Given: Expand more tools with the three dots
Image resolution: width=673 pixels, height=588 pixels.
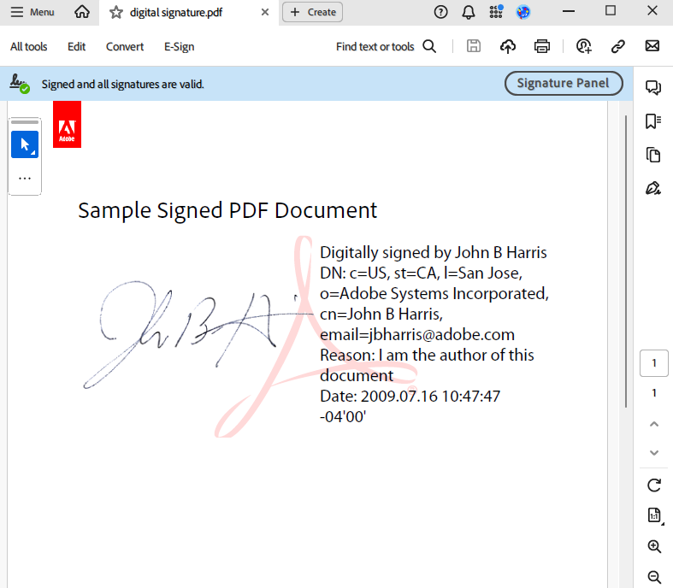Looking at the screenshot, I should pos(25,179).
